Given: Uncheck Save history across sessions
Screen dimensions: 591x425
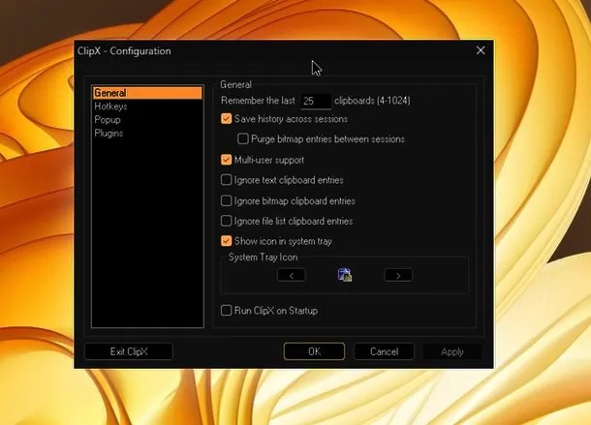Looking at the screenshot, I should point(226,119).
